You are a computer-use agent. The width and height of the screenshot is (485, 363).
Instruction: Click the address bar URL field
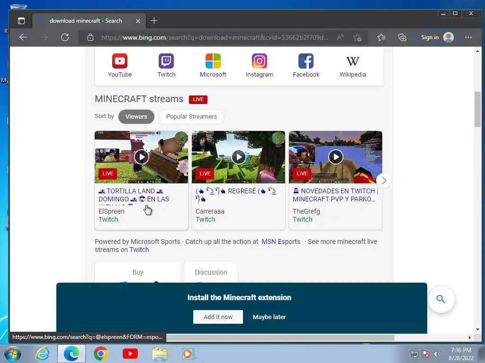215,37
